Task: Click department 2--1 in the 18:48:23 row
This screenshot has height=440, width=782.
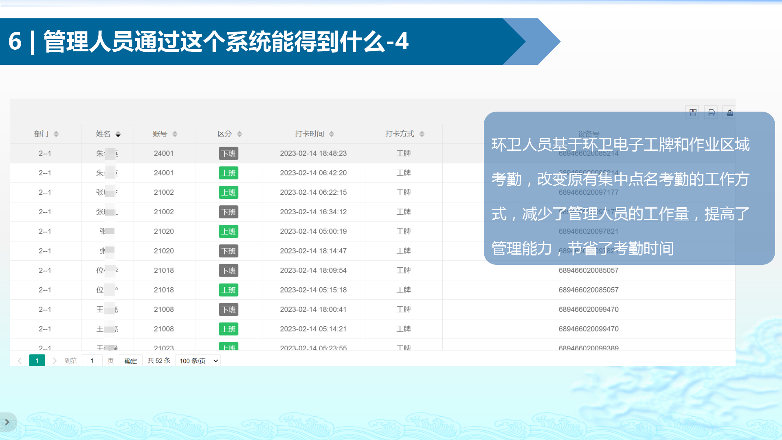Action: 45,154
